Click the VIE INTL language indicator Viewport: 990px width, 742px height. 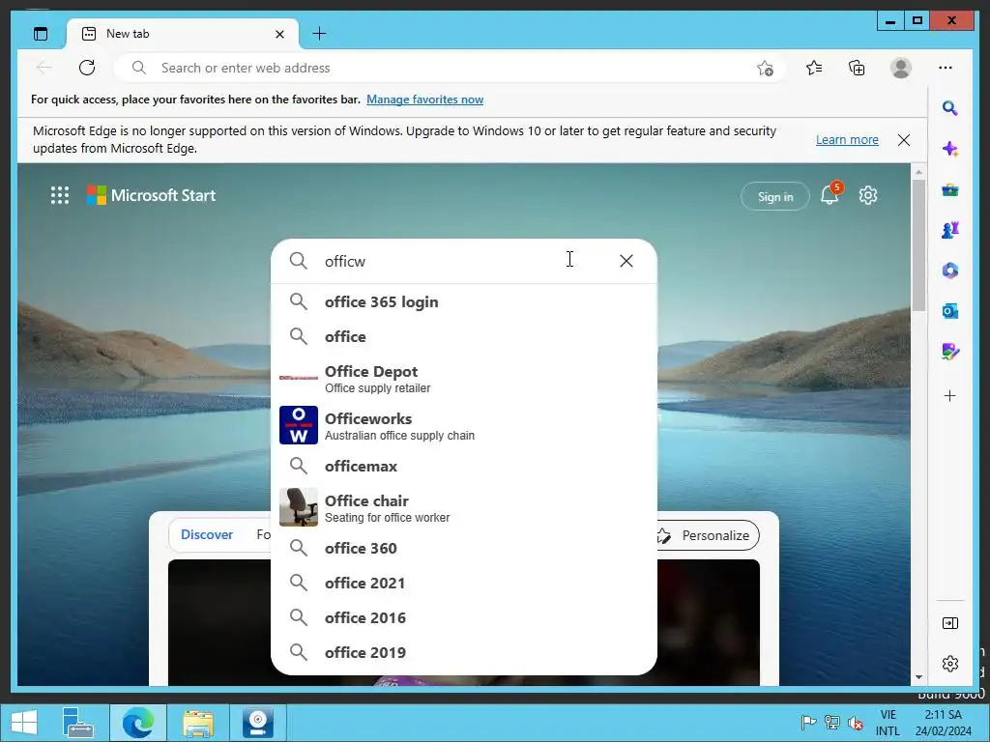tap(888, 723)
